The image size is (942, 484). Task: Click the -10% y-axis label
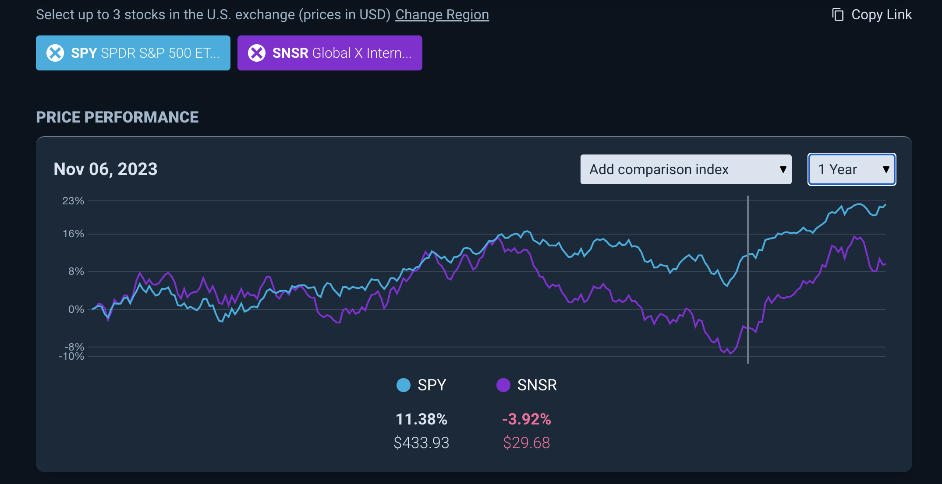pos(71,356)
